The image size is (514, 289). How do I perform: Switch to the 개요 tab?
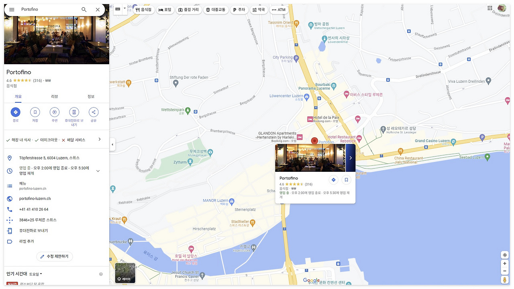(18, 97)
